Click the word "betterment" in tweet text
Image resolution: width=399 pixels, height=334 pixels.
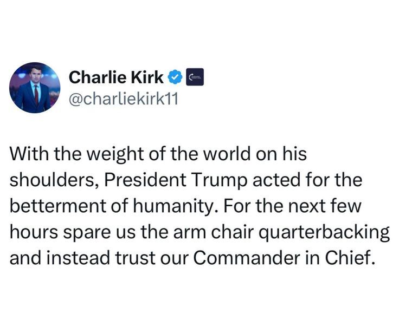[58, 206]
